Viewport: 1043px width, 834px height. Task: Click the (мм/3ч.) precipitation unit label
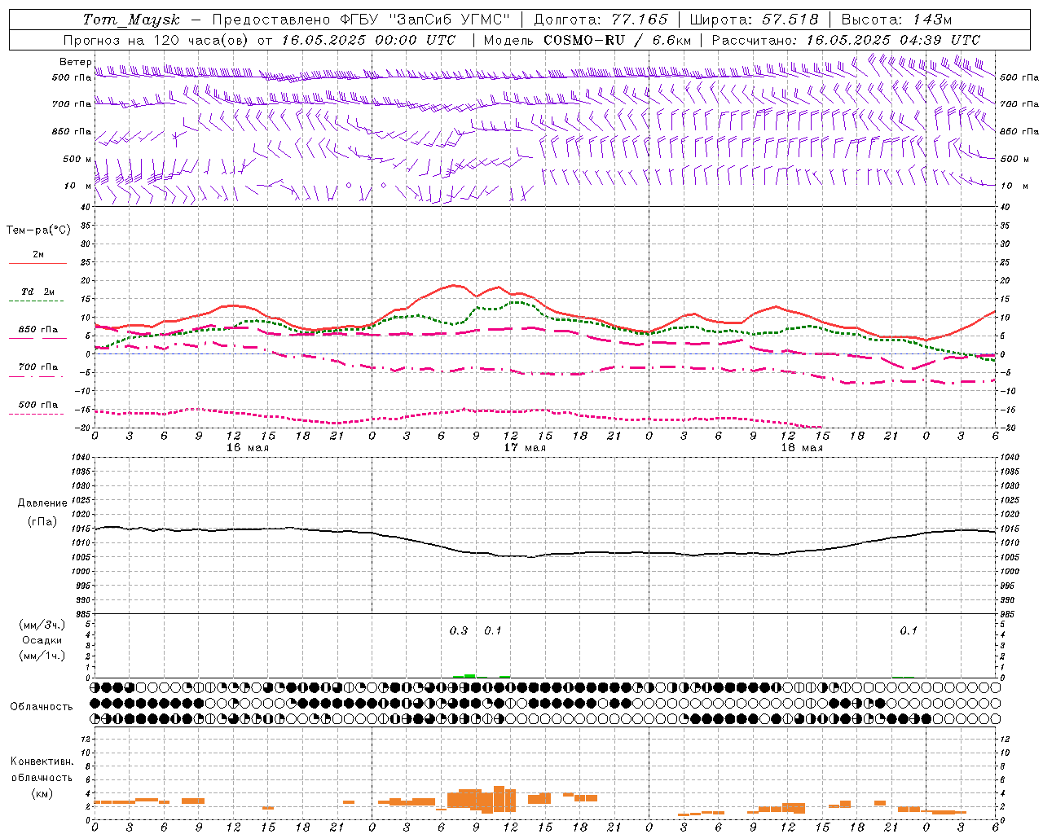coord(42,625)
